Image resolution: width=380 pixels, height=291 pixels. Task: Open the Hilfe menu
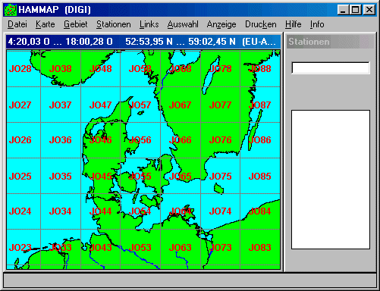point(294,24)
